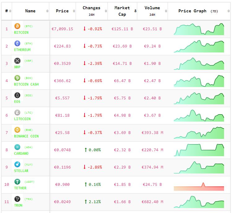Click the Tron logo icon

coord(17,199)
